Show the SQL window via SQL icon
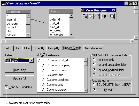 [104, 16]
